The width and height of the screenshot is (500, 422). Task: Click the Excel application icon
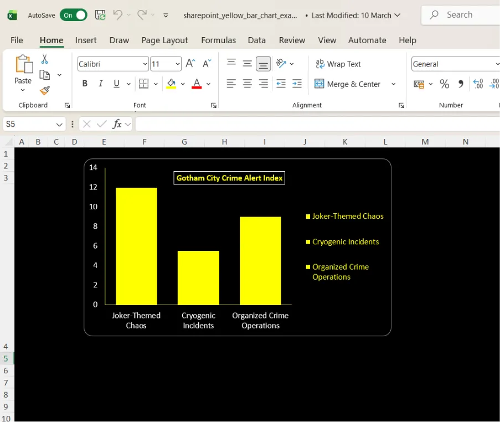pos(12,15)
